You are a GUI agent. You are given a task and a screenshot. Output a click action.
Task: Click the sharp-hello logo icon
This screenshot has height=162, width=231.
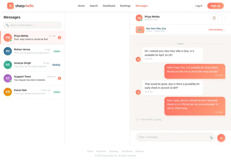tap(10, 6)
